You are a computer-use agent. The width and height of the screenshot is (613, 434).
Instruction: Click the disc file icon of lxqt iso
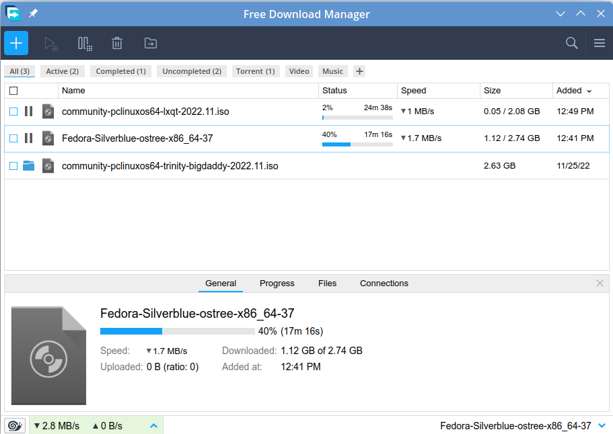(48, 112)
